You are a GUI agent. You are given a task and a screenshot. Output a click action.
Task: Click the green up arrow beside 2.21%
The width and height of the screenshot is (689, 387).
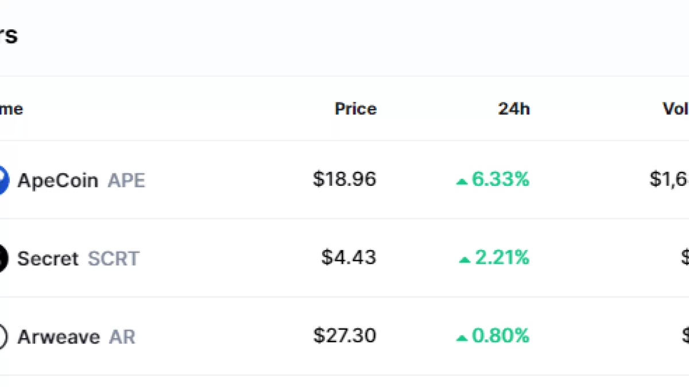coord(465,260)
